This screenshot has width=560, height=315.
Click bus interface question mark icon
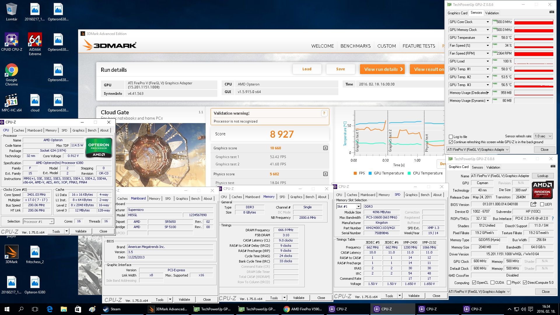552,218
